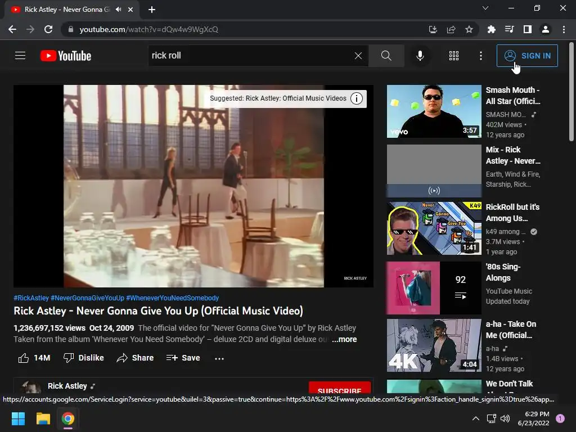576x432 pixels.
Task: Open the media control icon in toolbar
Action: pos(509,29)
